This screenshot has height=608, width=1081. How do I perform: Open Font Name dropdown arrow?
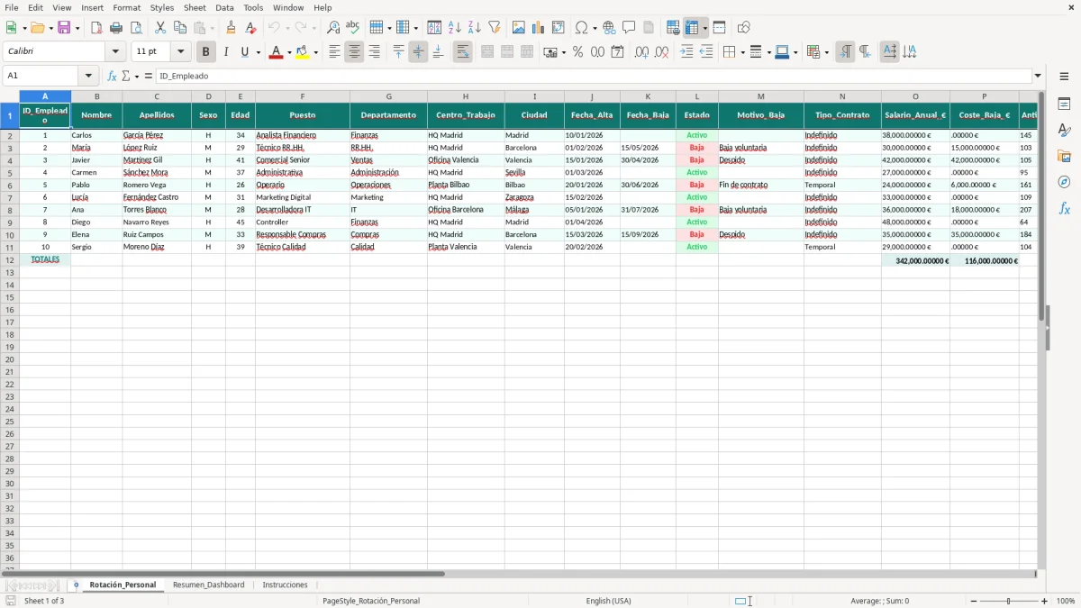[x=115, y=52]
